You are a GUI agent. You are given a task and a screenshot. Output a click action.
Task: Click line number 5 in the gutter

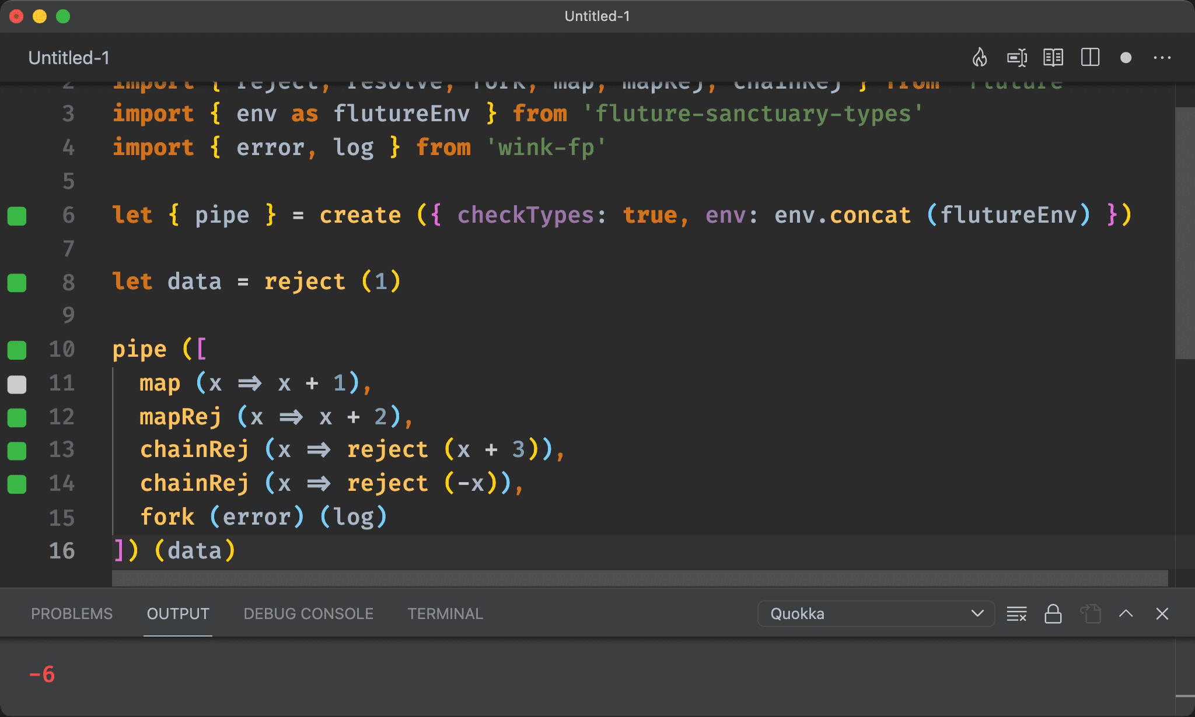[69, 181]
